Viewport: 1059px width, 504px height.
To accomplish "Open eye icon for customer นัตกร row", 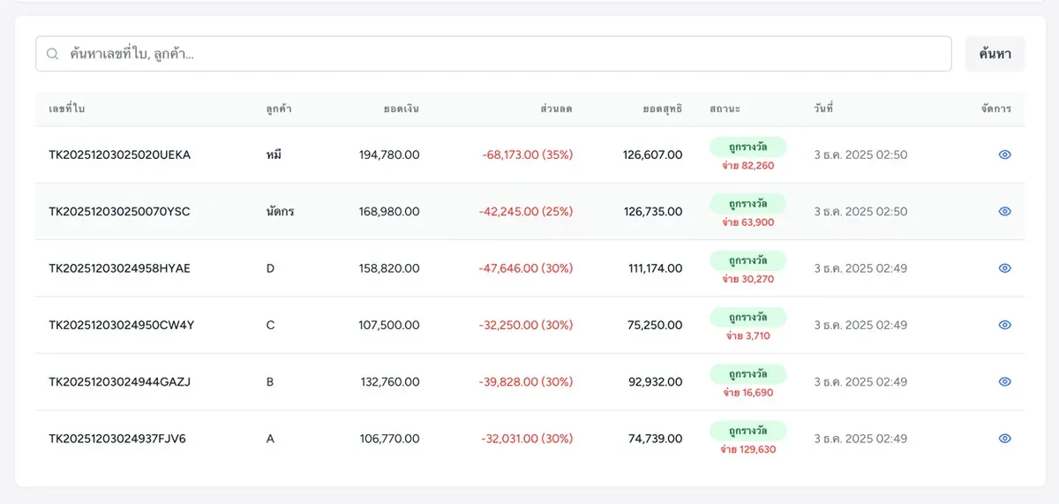I will pyautogui.click(x=1004, y=211).
